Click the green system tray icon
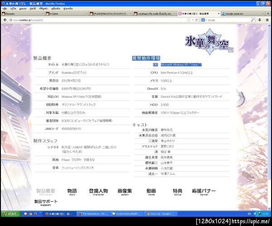The width and height of the screenshot is (272, 226). pyautogui.click(x=259, y=214)
